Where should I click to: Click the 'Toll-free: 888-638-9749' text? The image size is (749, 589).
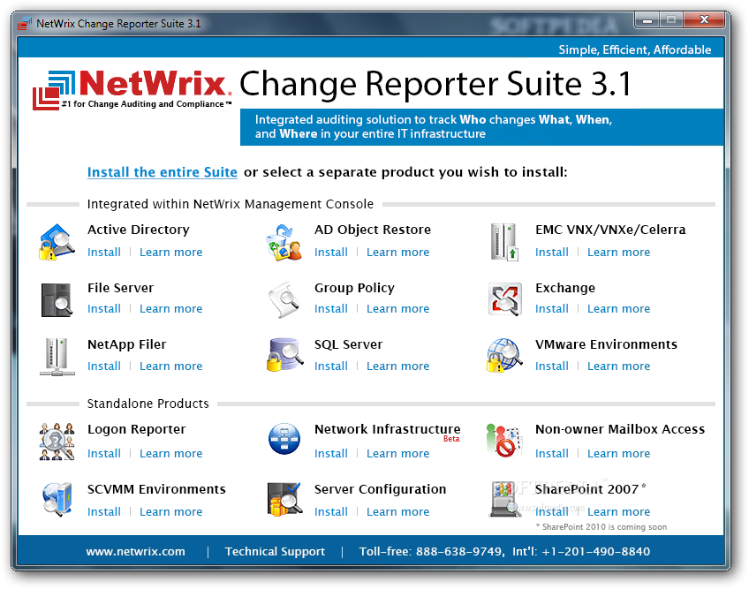click(x=431, y=551)
